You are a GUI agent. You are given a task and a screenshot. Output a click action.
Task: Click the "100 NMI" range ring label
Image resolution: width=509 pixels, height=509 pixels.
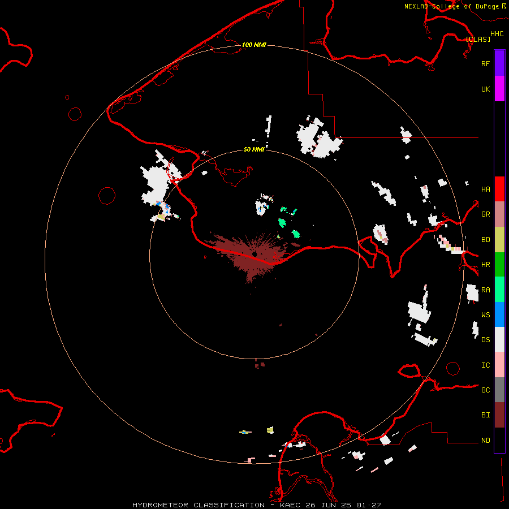click(x=254, y=45)
